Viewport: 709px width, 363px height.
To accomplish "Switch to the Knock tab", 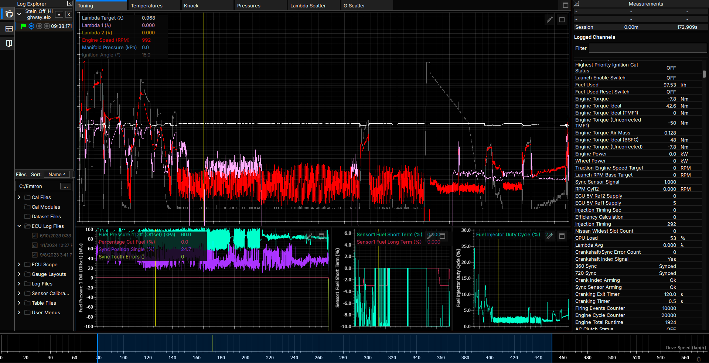I will click(191, 6).
